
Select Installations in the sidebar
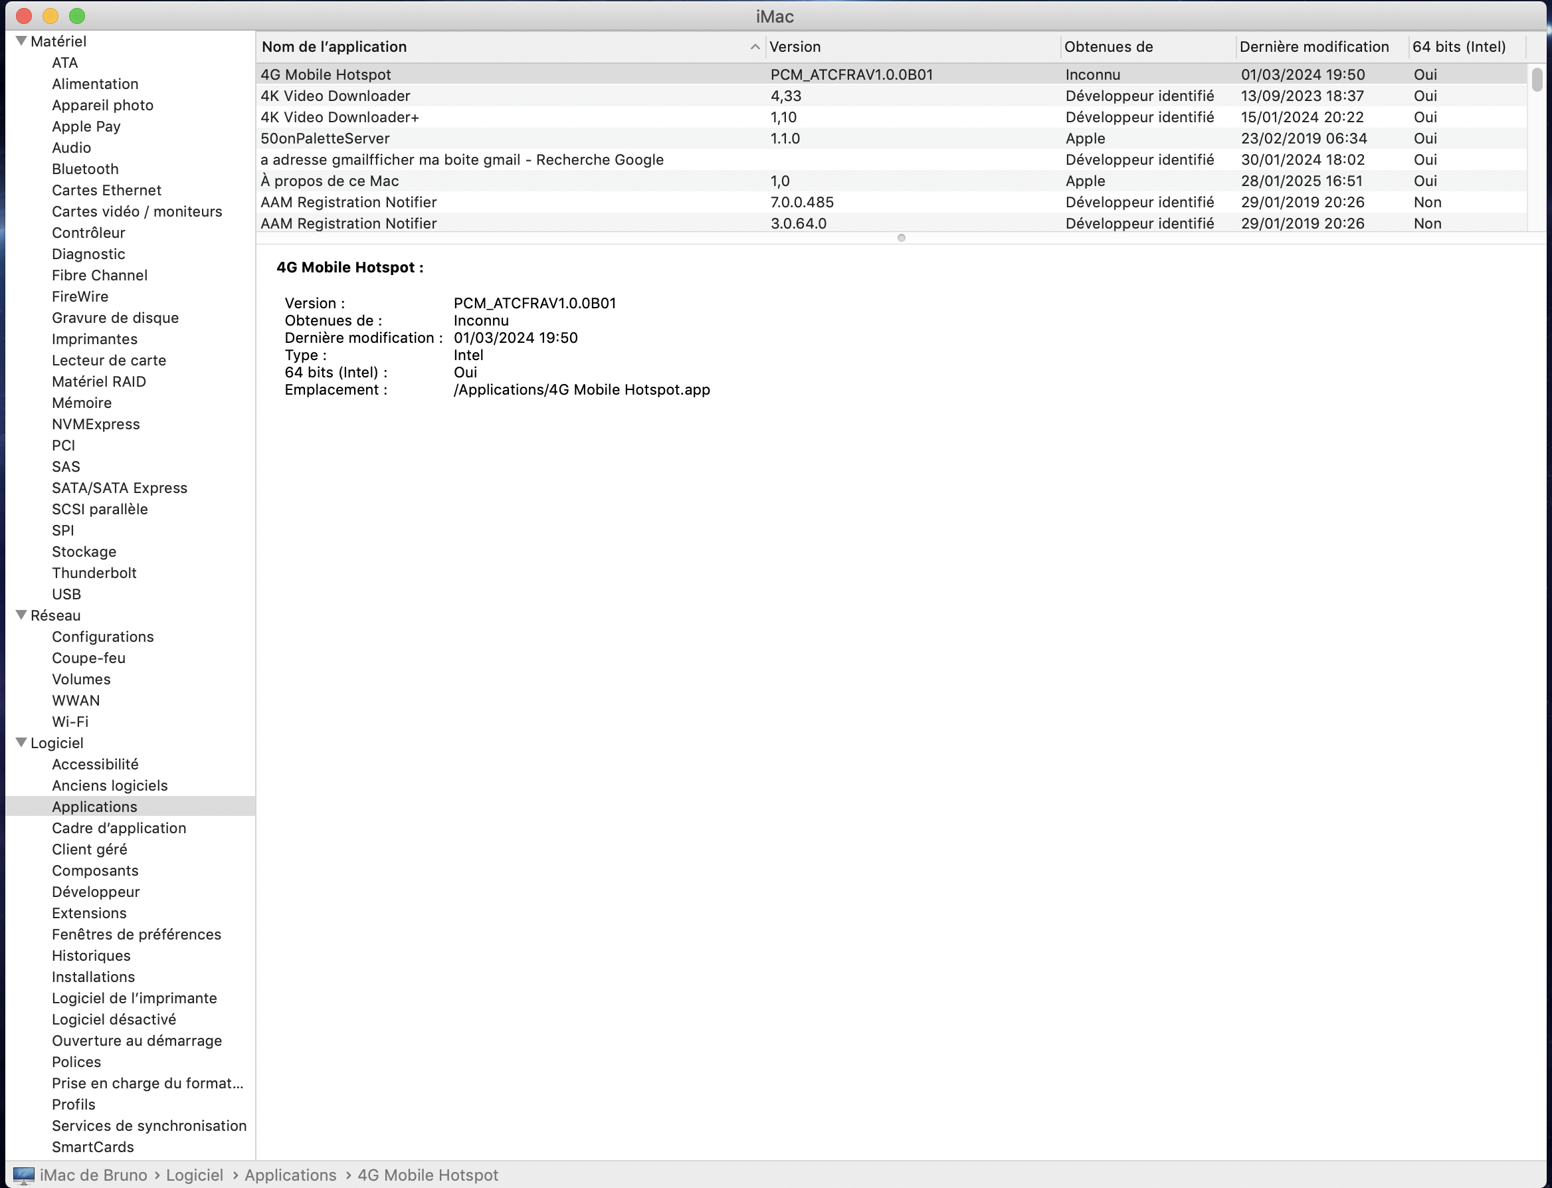(93, 976)
